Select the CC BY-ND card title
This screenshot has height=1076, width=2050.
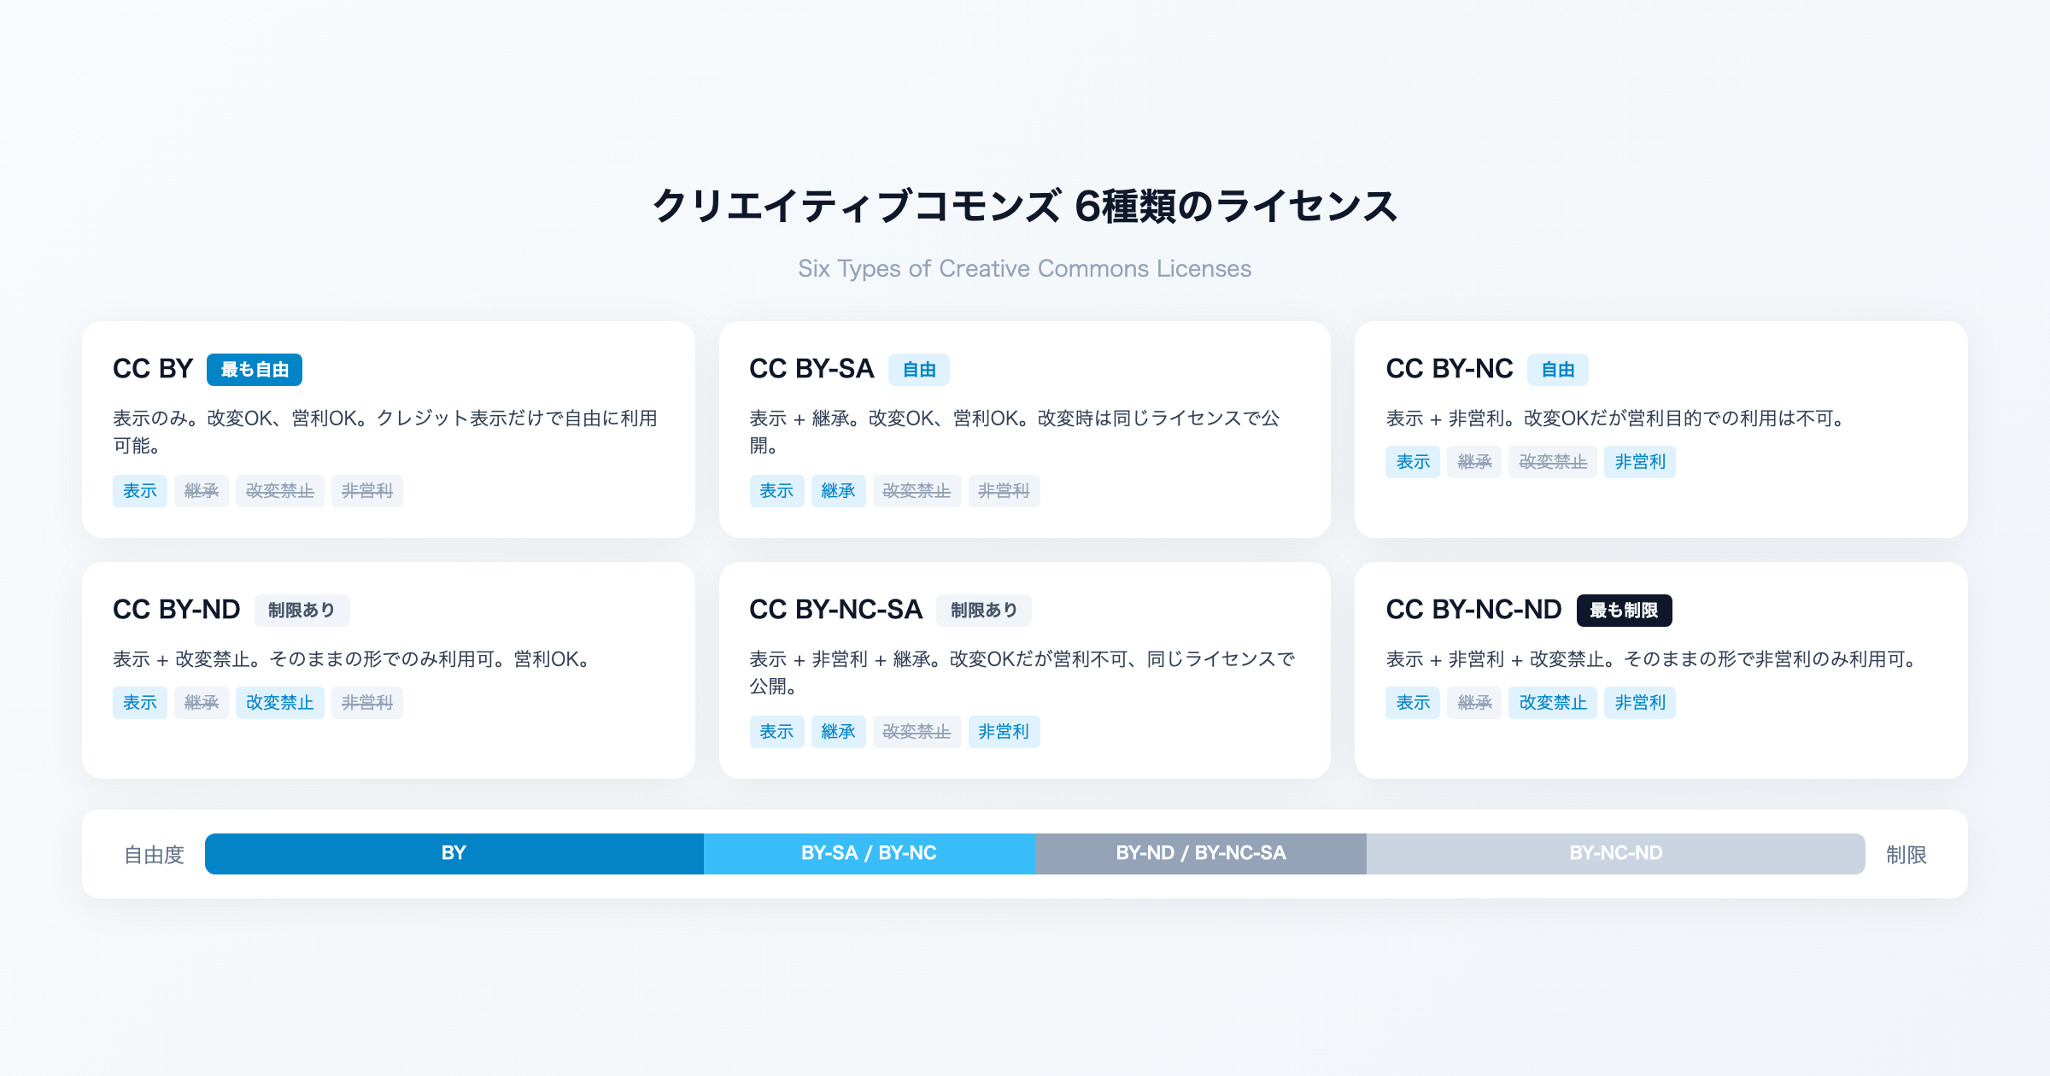click(177, 610)
